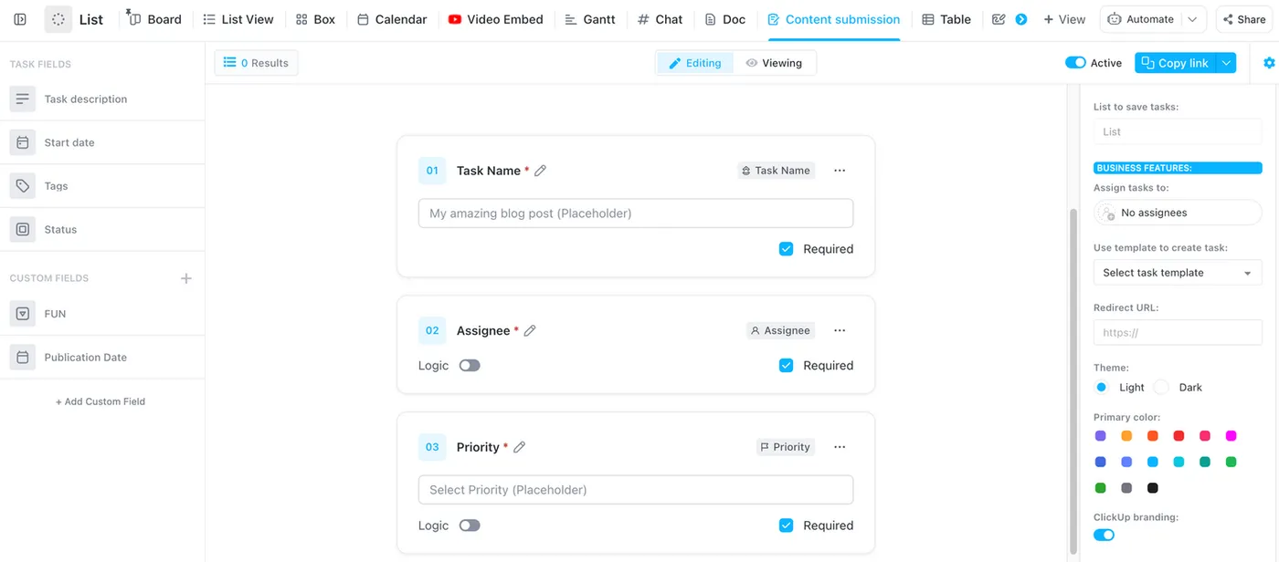Click the pencil icon beside Task Name

pyautogui.click(x=541, y=171)
